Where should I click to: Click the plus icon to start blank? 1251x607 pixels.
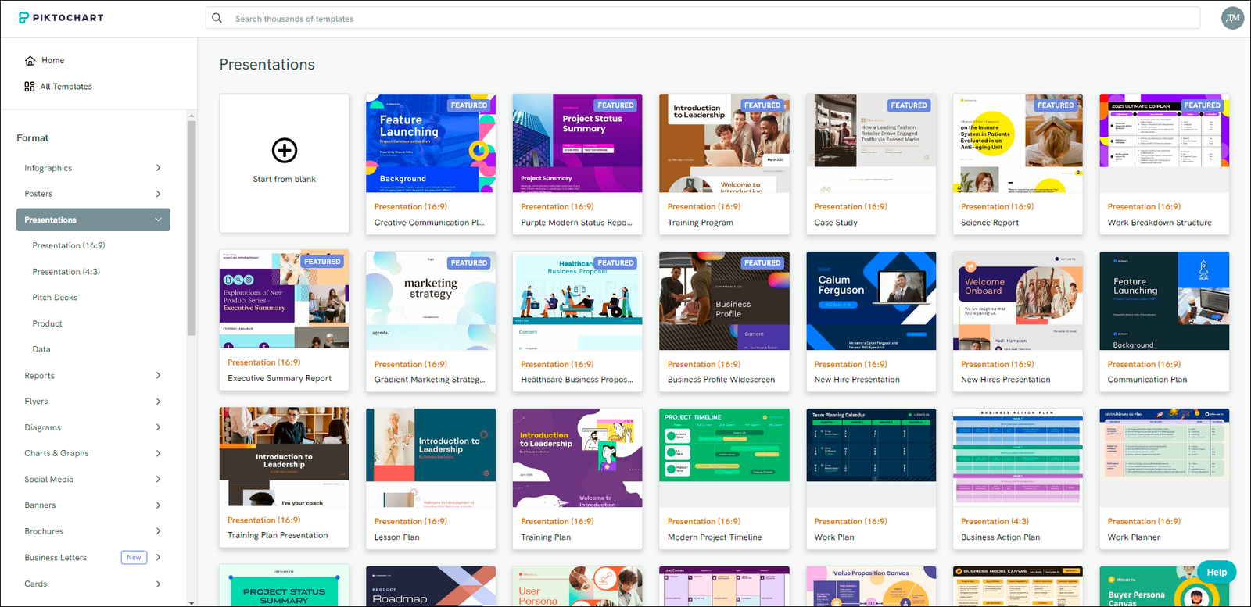point(285,150)
